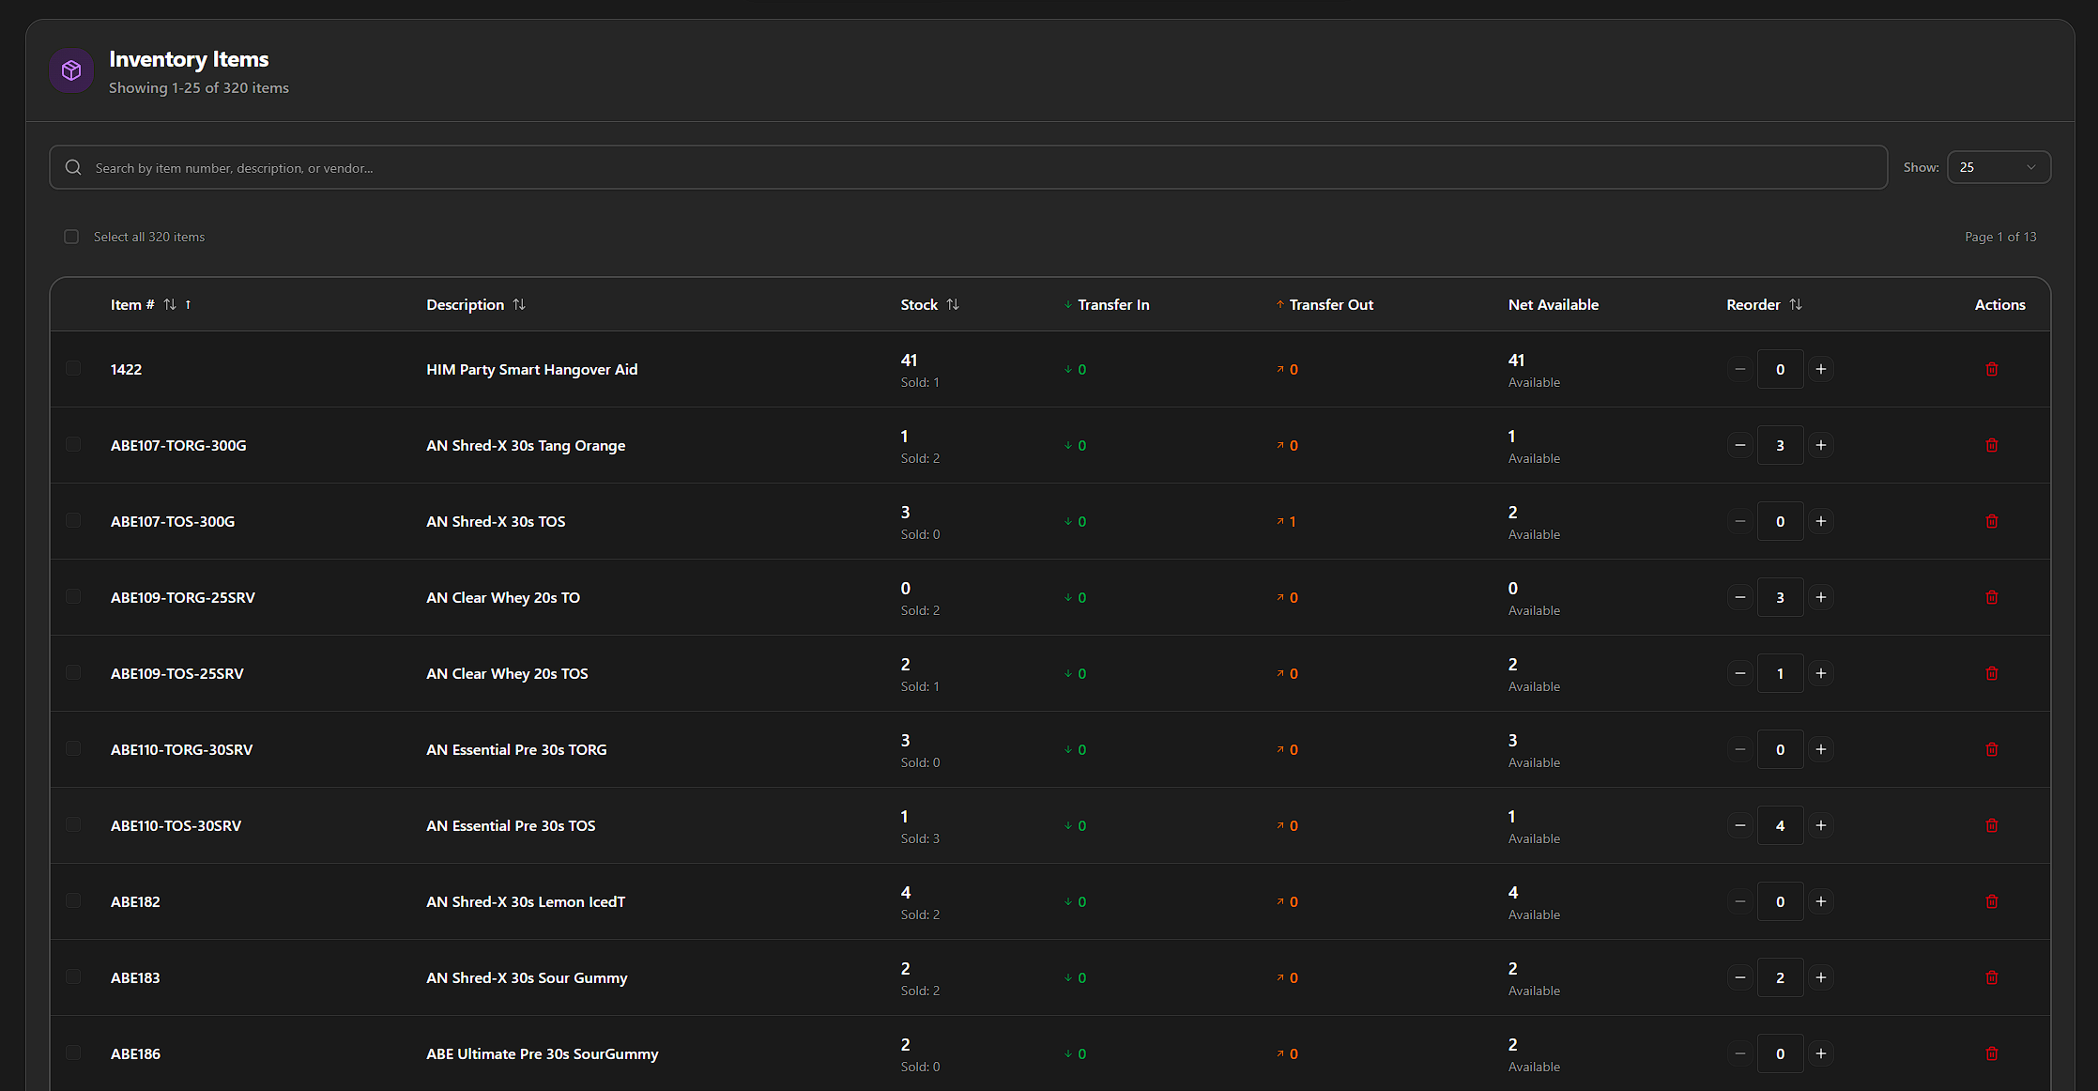
Task: Click AN Essential Pre 30s TORG text
Action: click(516, 749)
